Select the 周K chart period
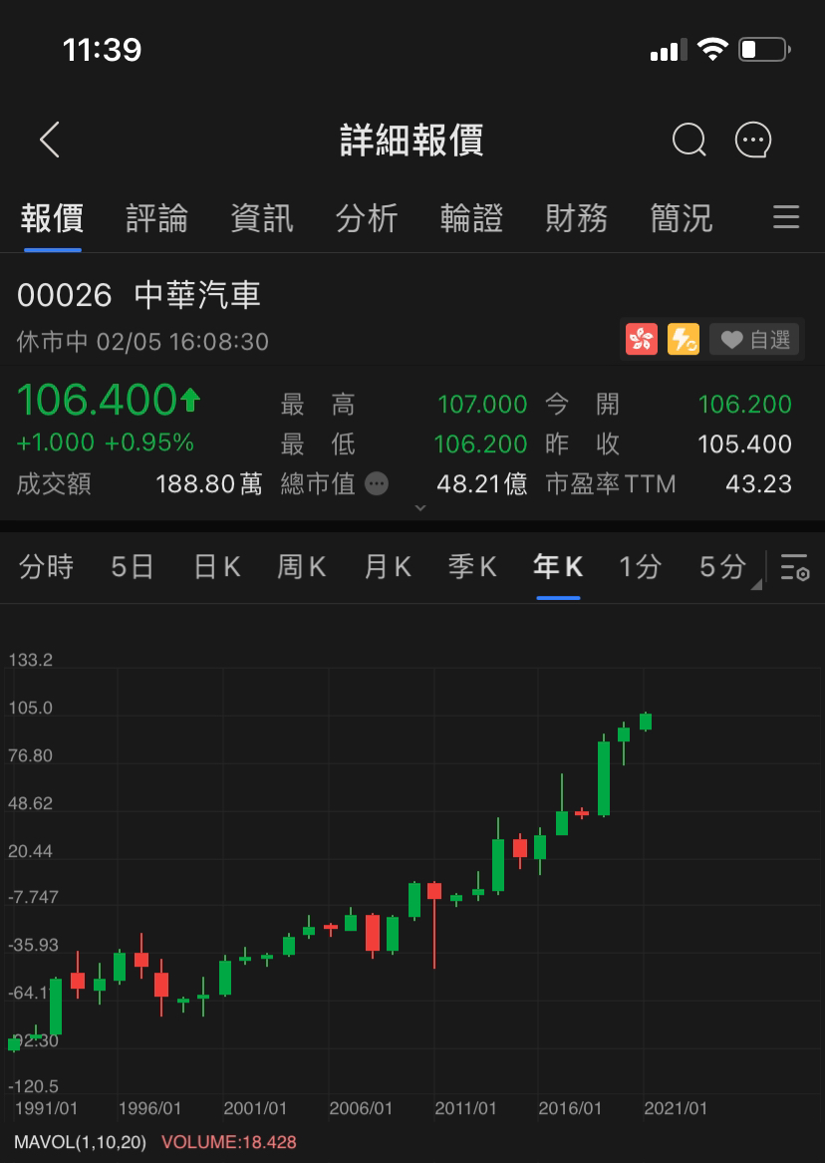The image size is (825, 1163). coord(302,567)
